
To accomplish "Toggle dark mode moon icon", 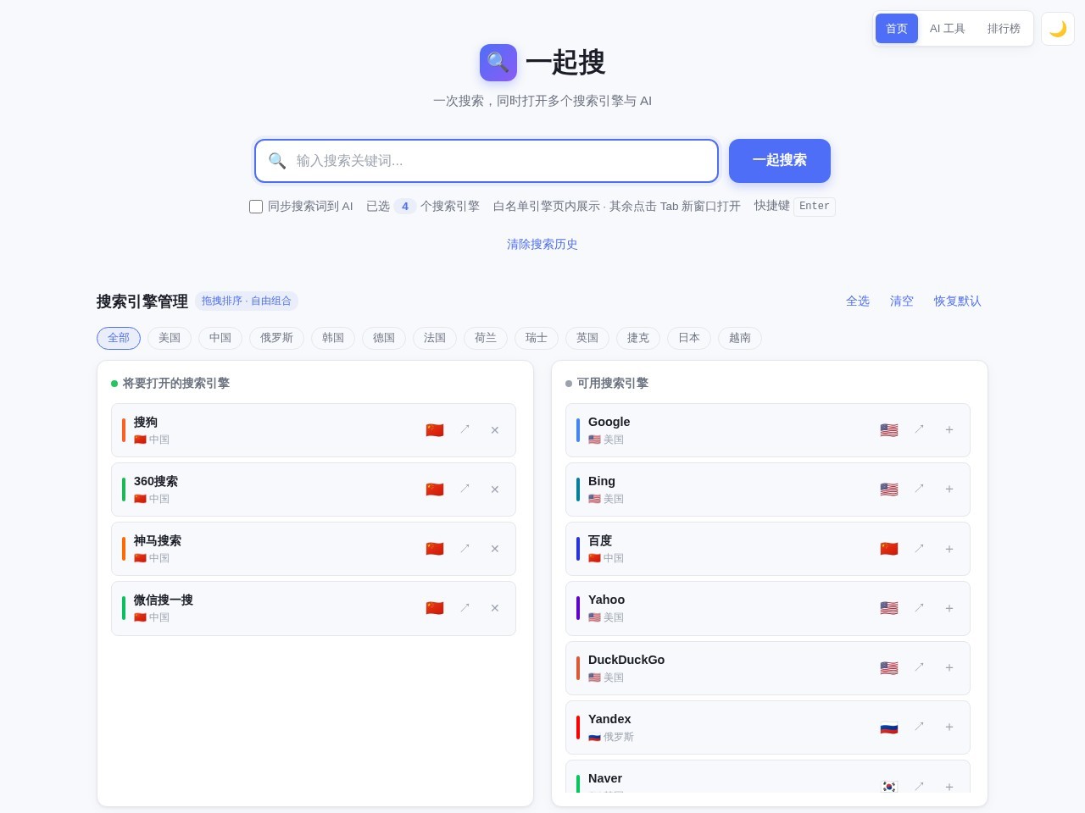I will (1058, 29).
